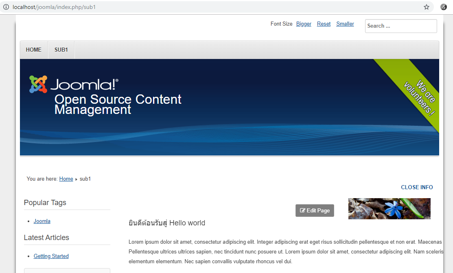Click the Joomla! logo in the banner
This screenshot has width=453, height=273.
(x=74, y=84)
